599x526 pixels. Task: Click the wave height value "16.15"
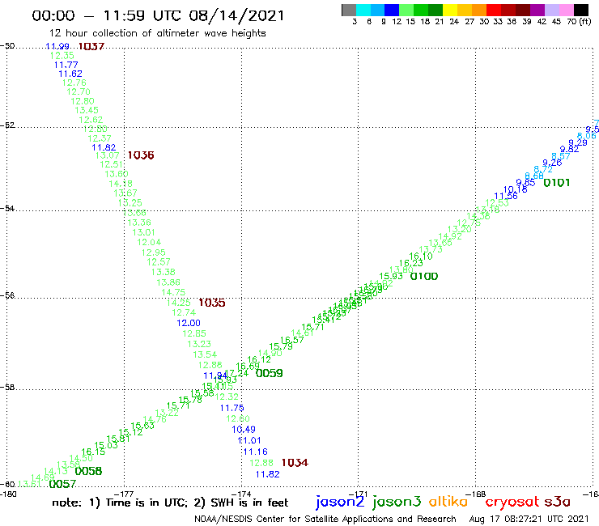[x=93, y=452]
